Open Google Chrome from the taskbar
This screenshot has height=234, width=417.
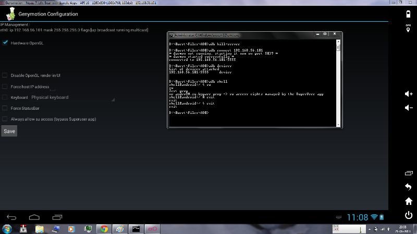point(104,229)
